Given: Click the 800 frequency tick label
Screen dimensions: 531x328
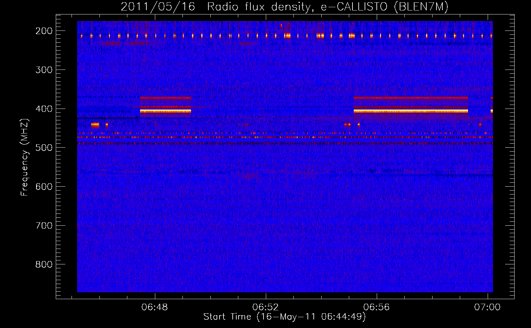Looking at the screenshot, I should [44, 264].
